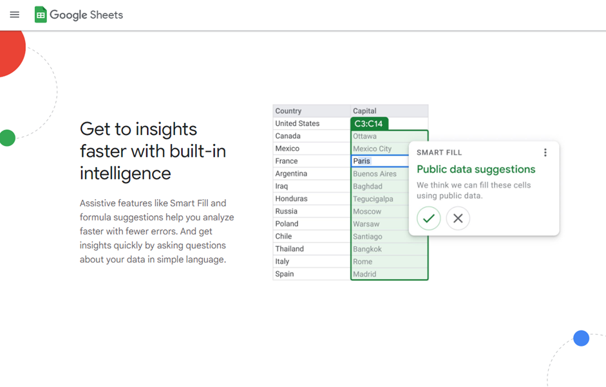Click the Google Sheets title text
Viewport: 606px width, 387px height.
[x=86, y=15]
